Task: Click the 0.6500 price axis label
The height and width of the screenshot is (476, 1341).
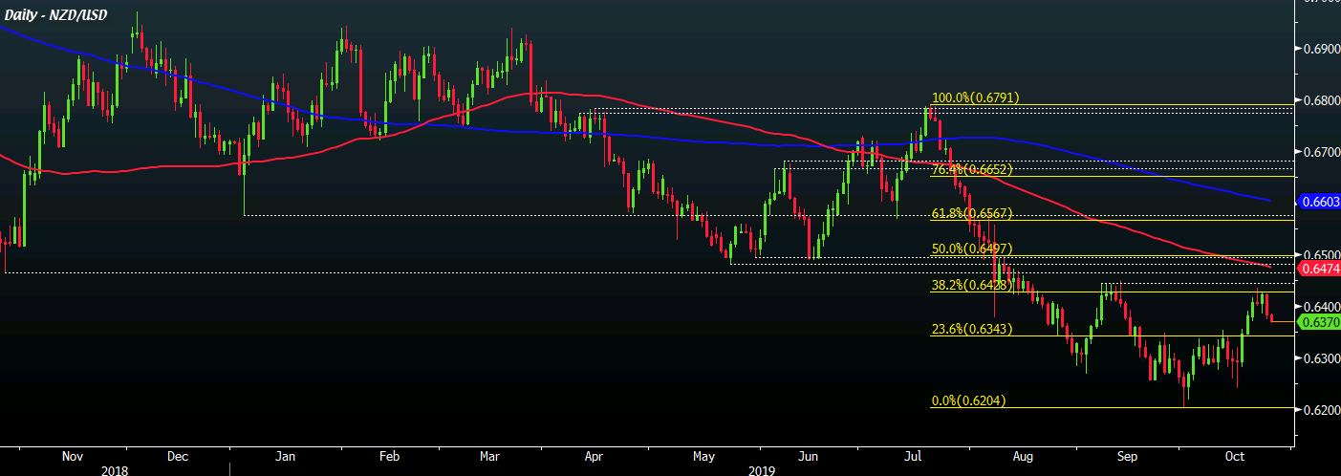Action: 1321,255
